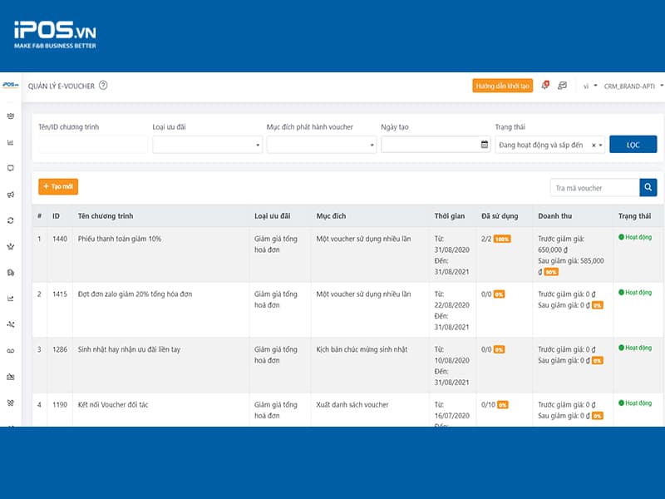Open the CRM_BRAND-APTI account menu
The image size is (665, 499).
[x=628, y=84]
